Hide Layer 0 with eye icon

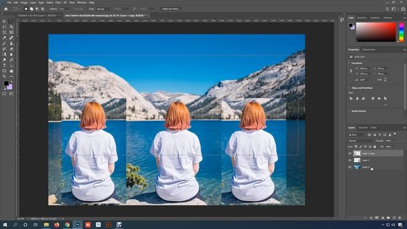point(350,167)
